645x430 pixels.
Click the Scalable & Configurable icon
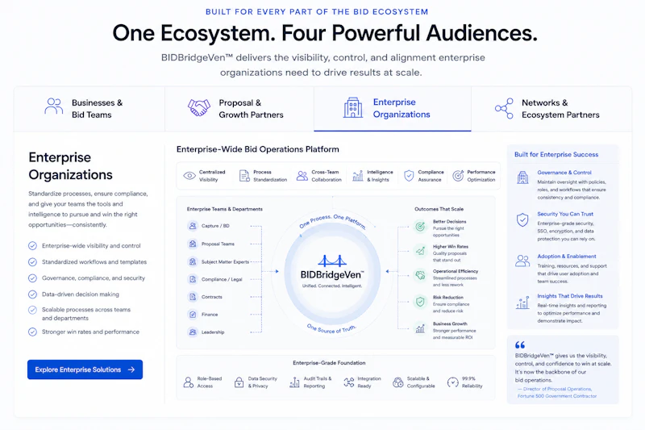(x=397, y=382)
